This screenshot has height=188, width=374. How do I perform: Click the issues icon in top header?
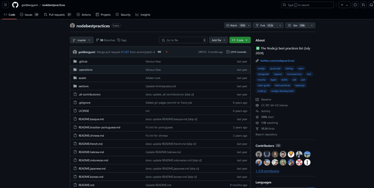pyautogui.click(x=355, y=5)
